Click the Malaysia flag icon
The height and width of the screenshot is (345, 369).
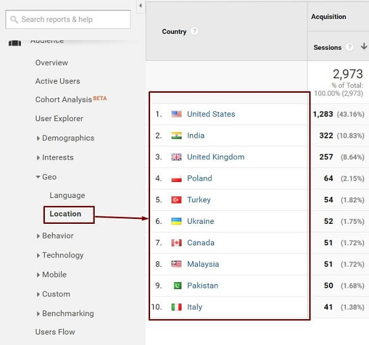pos(177,264)
